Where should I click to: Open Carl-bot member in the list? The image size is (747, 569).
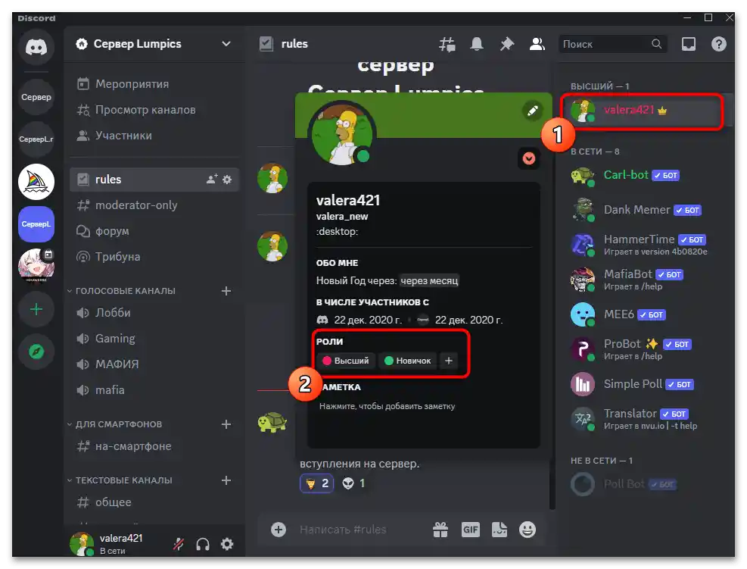coord(648,175)
